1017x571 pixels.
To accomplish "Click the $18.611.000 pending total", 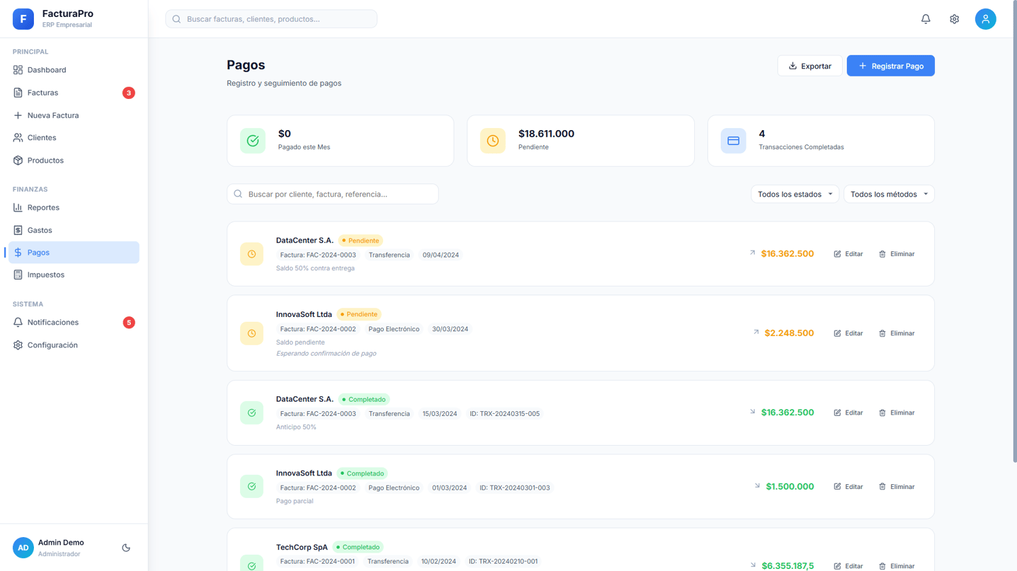I will coord(546,133).
